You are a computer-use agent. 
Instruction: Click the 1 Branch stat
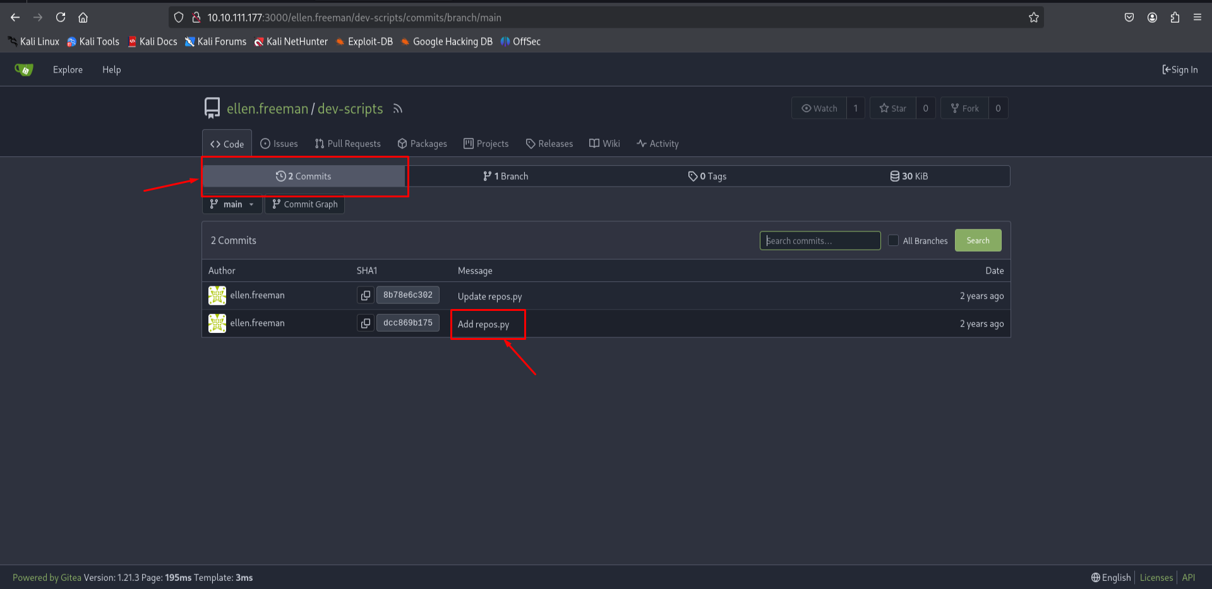tap(505, 176)
